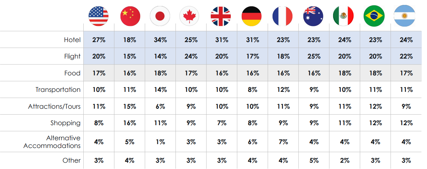
Task: Click the Mexico flag icon
Action: tap(343, 16)
